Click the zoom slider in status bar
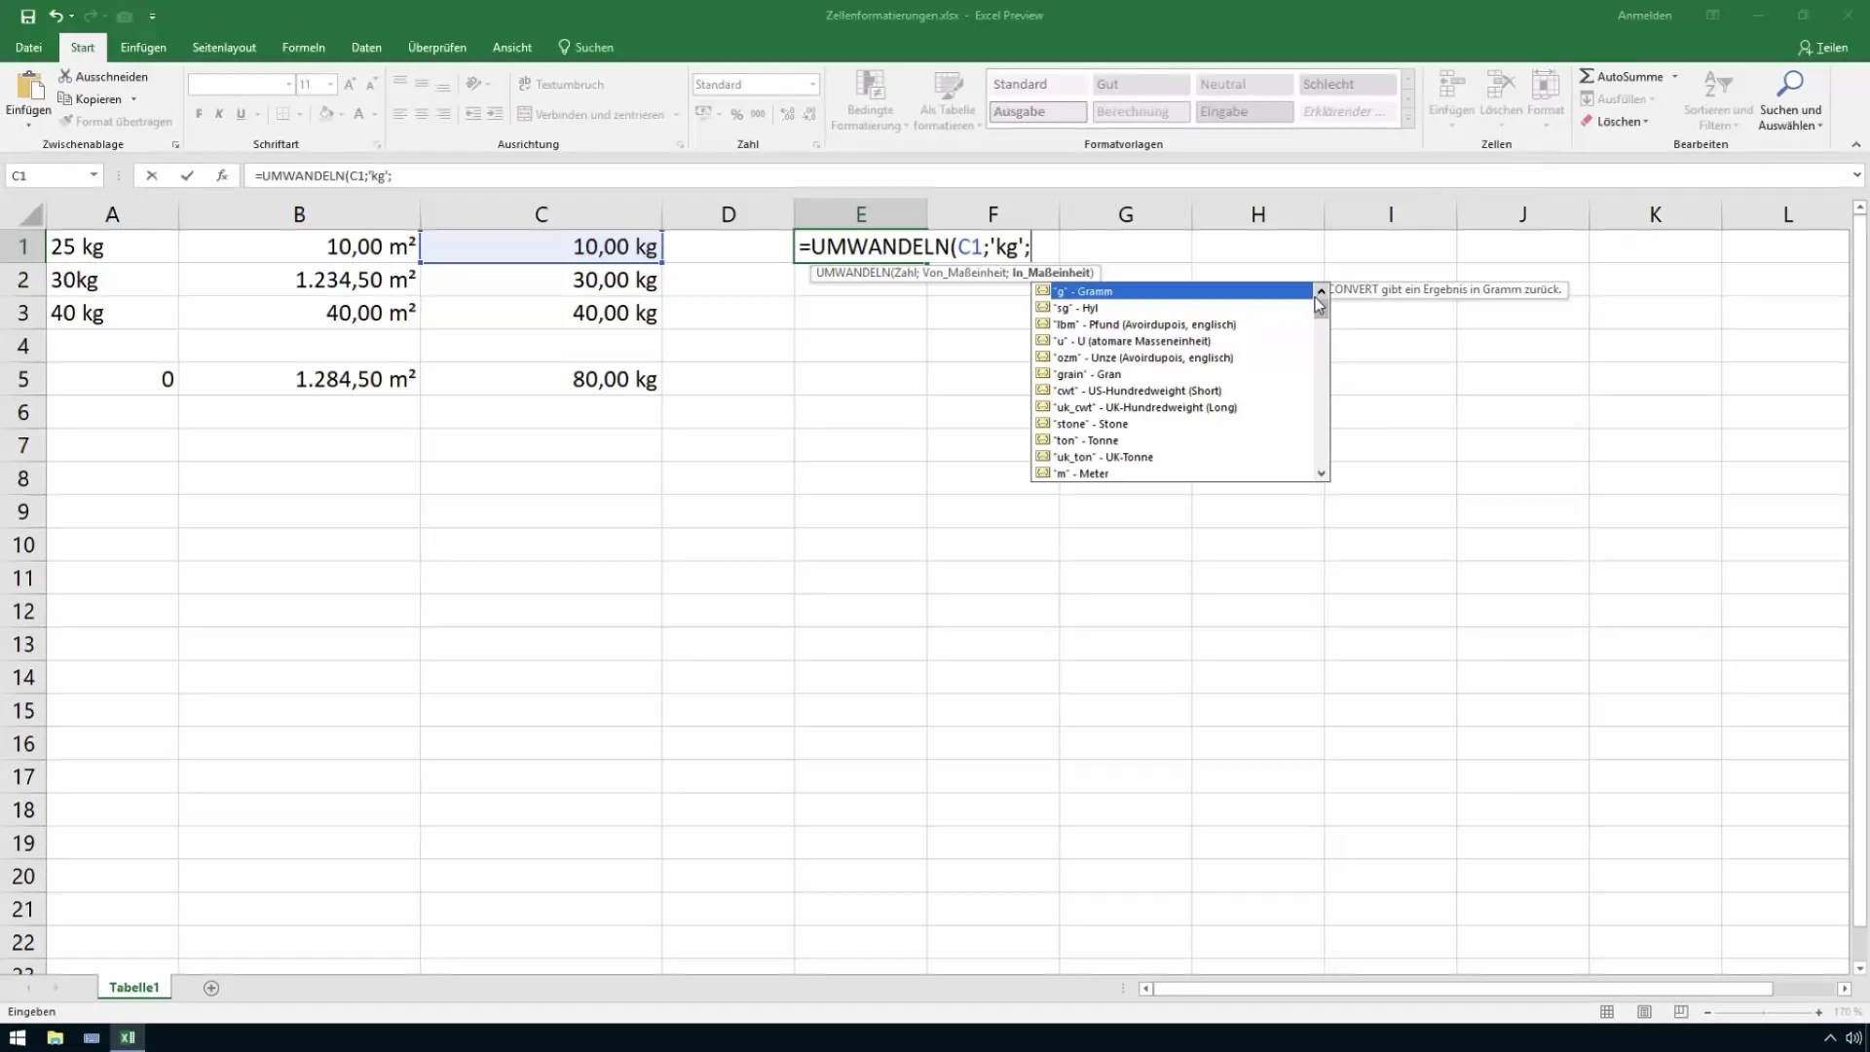This screenshot has width=1870, height=1052. (1763, 1012)
